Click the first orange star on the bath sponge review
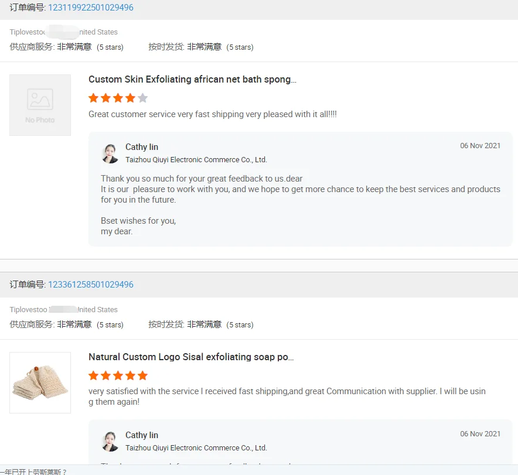Screen dimensions: 518x475 coord(93,98)
